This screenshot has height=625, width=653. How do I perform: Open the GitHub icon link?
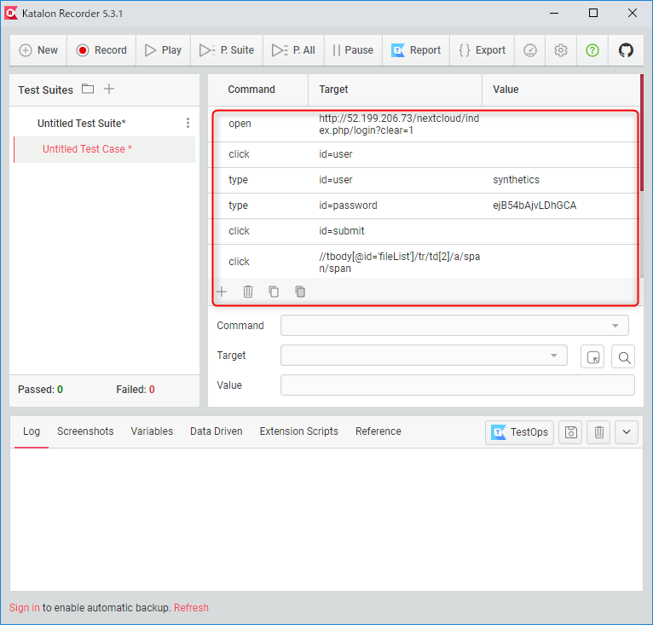tap(626, 50)
